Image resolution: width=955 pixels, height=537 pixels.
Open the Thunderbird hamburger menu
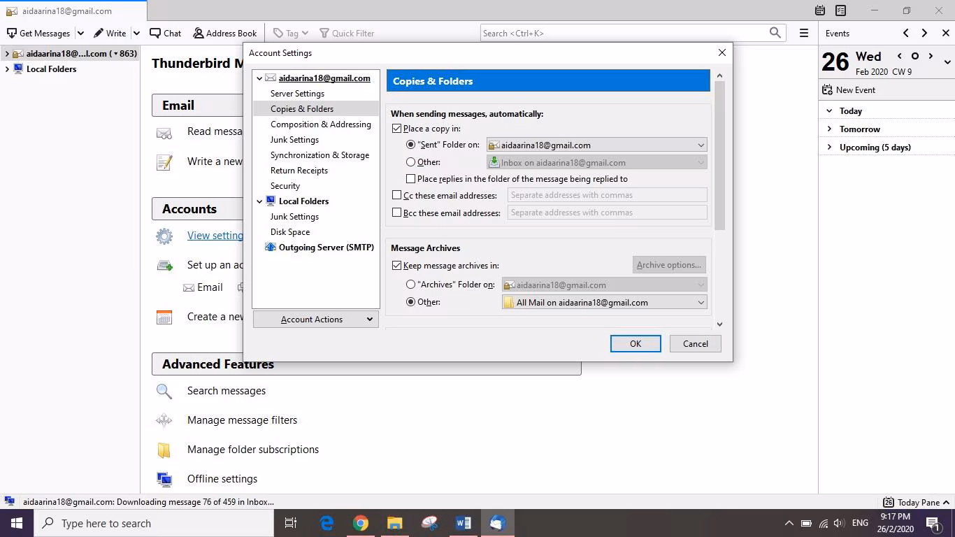[804, 33]
